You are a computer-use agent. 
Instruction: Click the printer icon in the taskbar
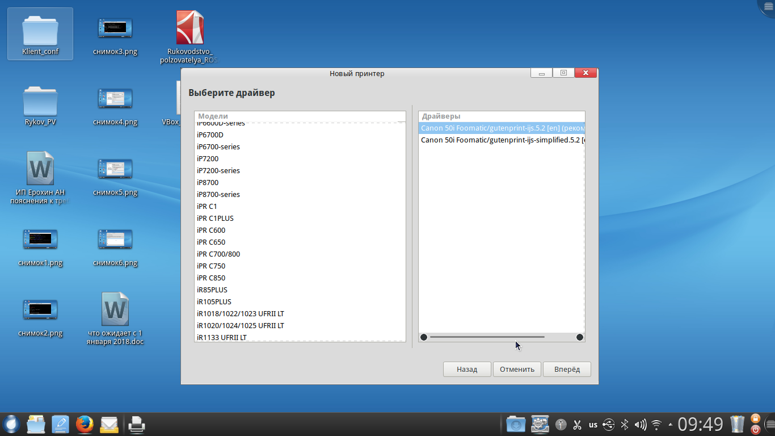pyautogui.click(x=137, y=424)
